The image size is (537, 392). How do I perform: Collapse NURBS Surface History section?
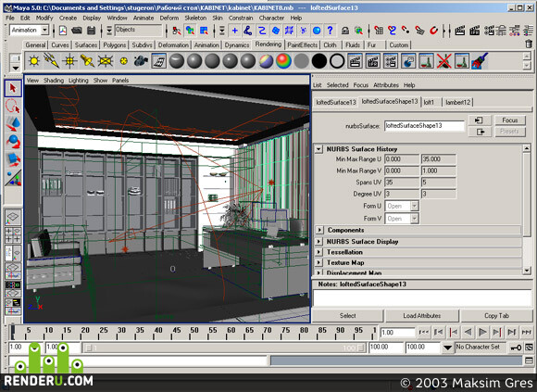tap(318, 149)
